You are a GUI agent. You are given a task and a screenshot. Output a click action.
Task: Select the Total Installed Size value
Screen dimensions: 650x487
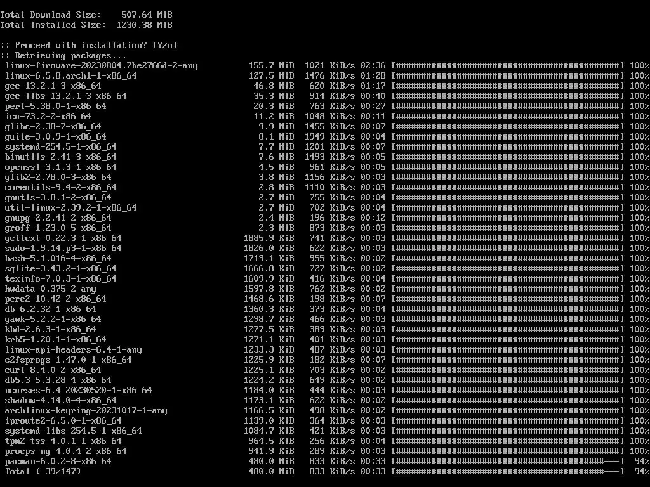[x=144, y=25]
